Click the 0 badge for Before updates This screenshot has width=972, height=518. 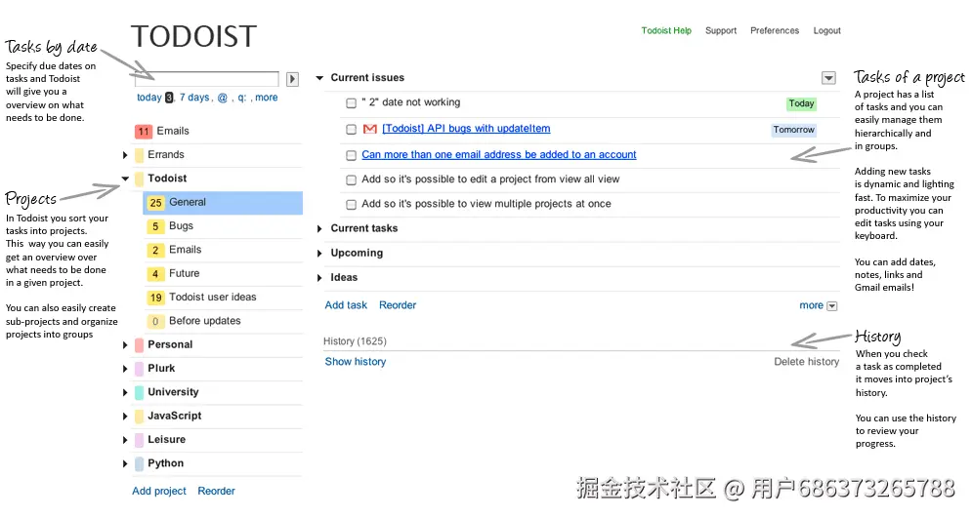coord(155,321)
